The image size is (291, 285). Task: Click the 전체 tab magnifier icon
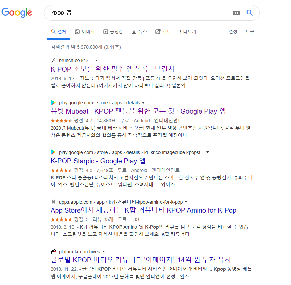53,32
